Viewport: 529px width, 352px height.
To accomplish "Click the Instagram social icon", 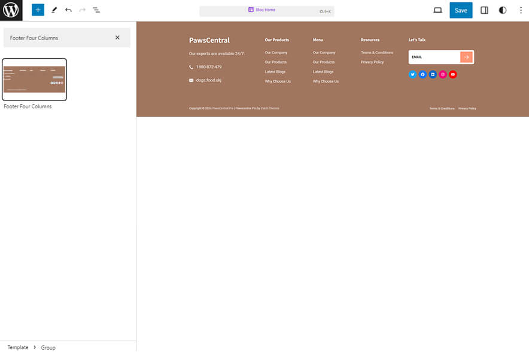I will pyautogui.click(x=443, y=74).
